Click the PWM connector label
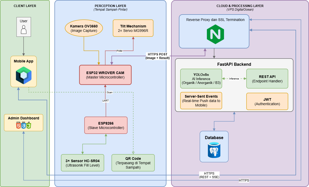This screenshot has width=309, height=187. pyautogui.click(x=120, y=51)
